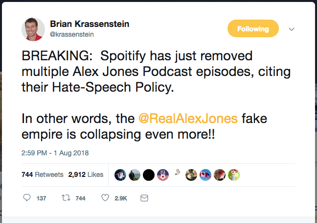Click the first liker avatar in the row

pyautogui.click(x=120, y=175)
